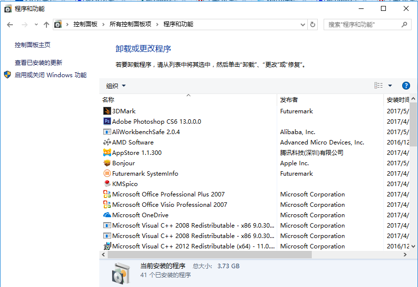This screenshot has width=418, height=287.
Task: Select the Office Visio Professional 2007 icon
Action: pyautogui.click(x=107, y=204)
